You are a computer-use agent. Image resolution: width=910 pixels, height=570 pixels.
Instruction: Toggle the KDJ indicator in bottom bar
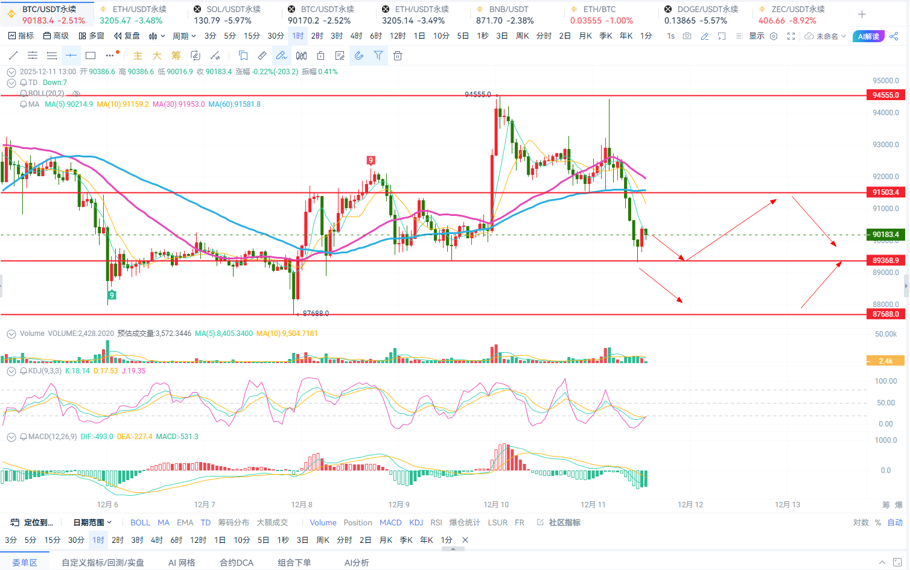pyautogui.click(x=416, y=522)
